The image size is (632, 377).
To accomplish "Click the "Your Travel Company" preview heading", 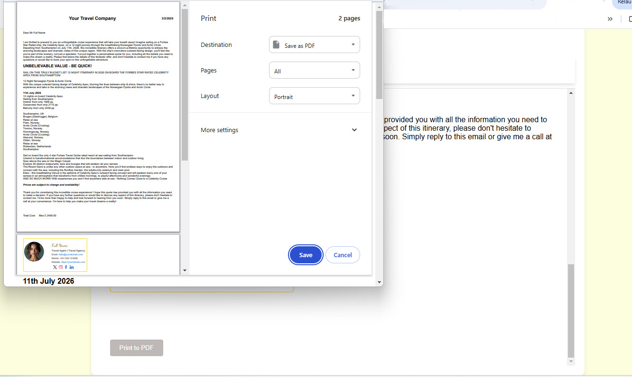I will click(93, 18).
